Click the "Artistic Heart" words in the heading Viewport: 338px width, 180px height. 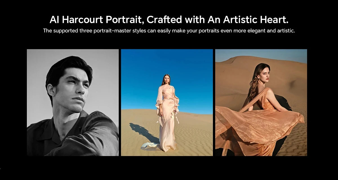click(x=254, y=20)
